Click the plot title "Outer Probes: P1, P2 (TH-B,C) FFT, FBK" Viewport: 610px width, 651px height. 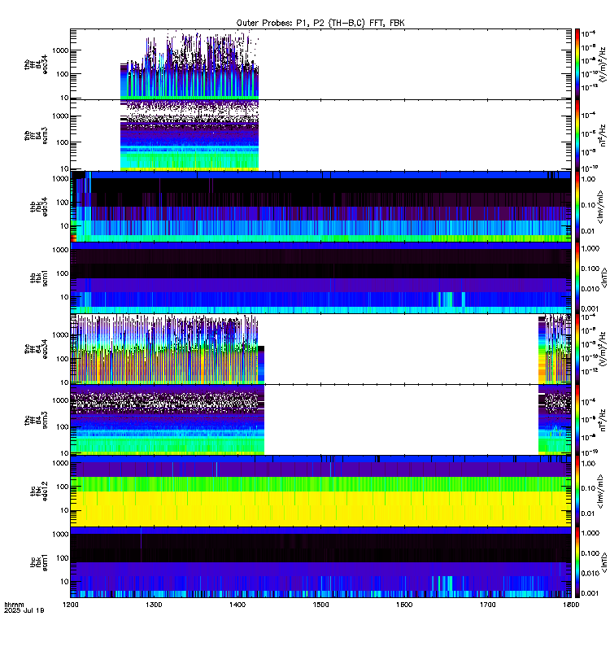coord(320,23)
